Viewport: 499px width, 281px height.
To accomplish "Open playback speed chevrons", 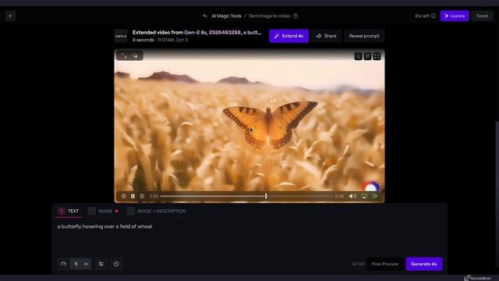I will 375,196.
